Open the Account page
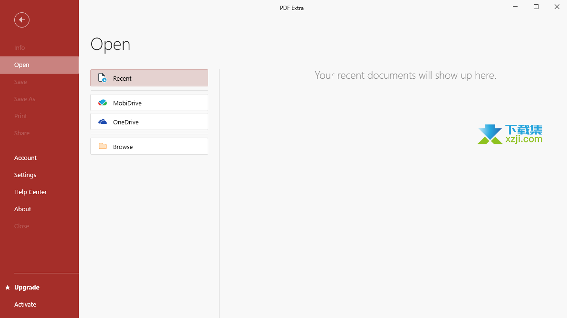The width and height of the screenshot is (567, 318). pyautogui.click(x=39, y=158)
